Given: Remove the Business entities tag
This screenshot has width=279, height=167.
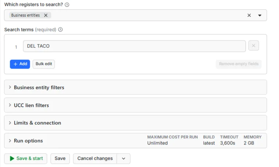Looking at the screenshot, I should pyautogui.click(x=46, y=15).
